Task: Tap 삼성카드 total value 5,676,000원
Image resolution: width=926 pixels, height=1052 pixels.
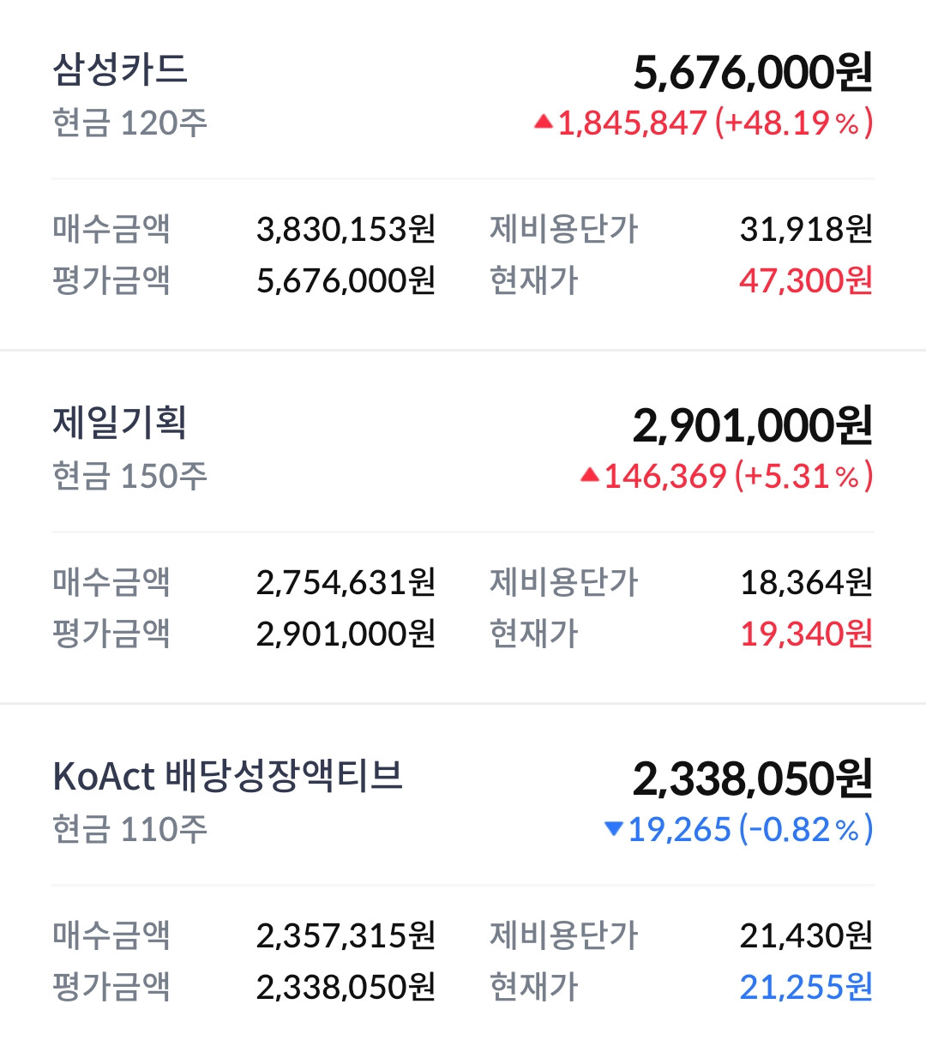Action: 753,72
